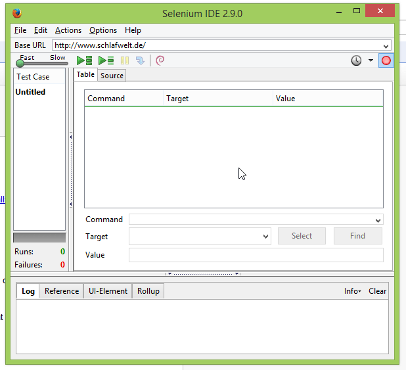The width and height of the screenshot is (406, 370).
Task: Open the test scheduler clock icon
Action: tap(356, 60)
